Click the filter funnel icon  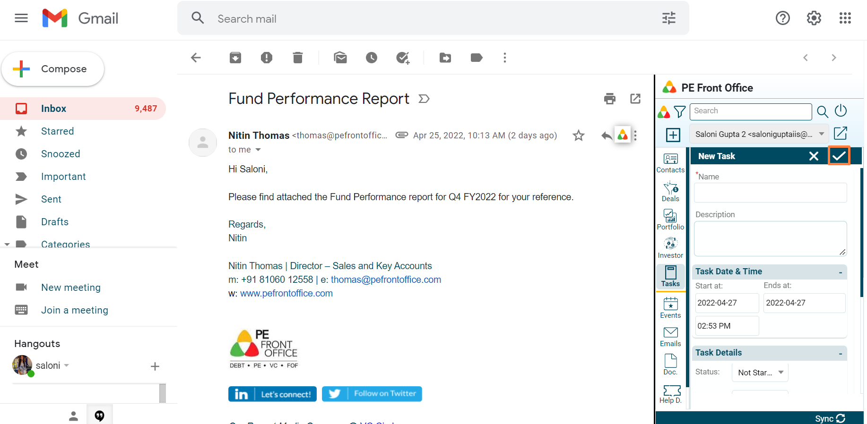tap(680, 111)
